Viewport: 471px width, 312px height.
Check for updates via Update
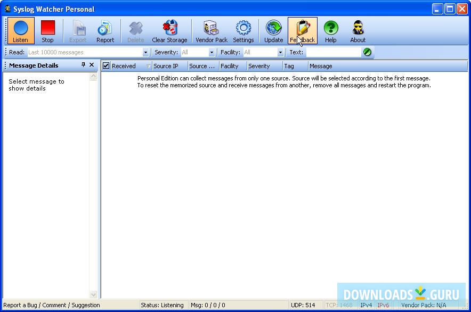click(x=274, y=31)
